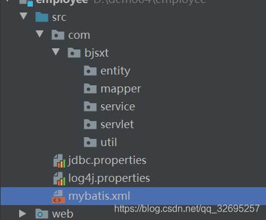Image resolution: width=266 pixels, height=220 pixels.
Task: Select the service package name
Action: pyautogui.click(x=118, y=107)
